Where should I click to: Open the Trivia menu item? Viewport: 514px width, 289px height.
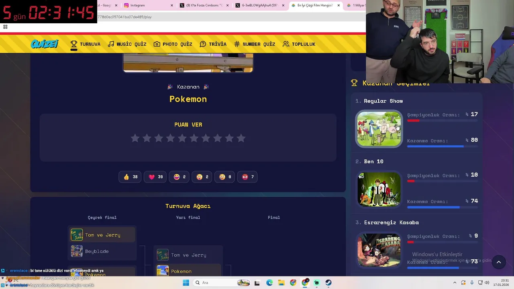pos(213,44)
